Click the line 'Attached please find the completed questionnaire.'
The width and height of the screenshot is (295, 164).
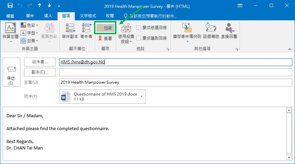coord(58,128)
